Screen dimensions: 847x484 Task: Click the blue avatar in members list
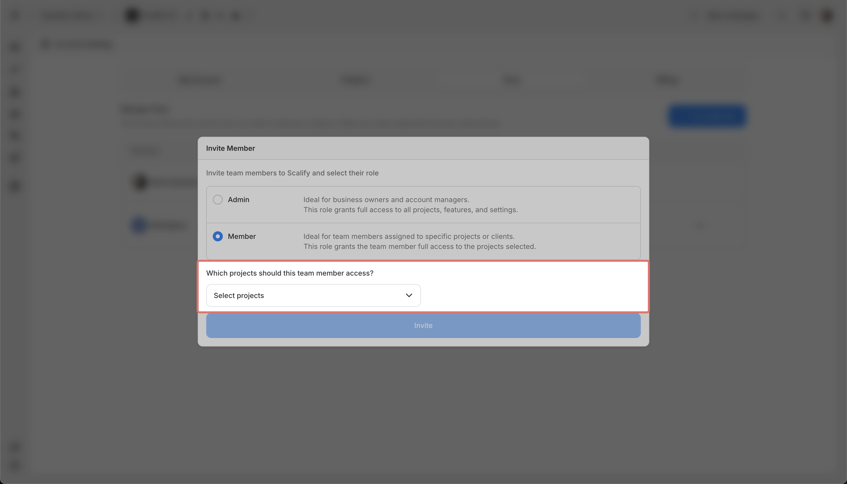(x=139, y=225)
